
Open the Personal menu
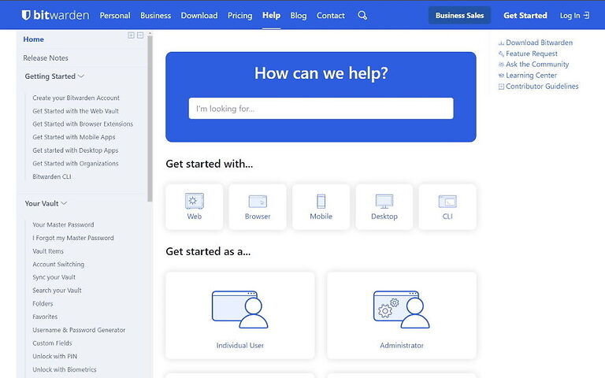click(x=115, y=16)
